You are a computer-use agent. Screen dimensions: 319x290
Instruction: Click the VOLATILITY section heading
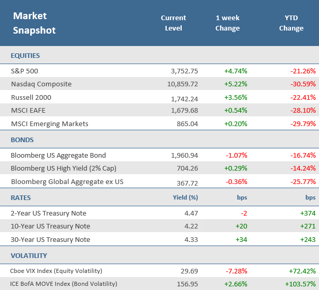coord(28,256)
